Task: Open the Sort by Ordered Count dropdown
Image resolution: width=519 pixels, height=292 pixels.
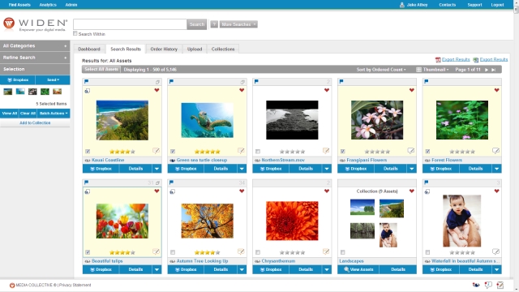Action: 381,70
